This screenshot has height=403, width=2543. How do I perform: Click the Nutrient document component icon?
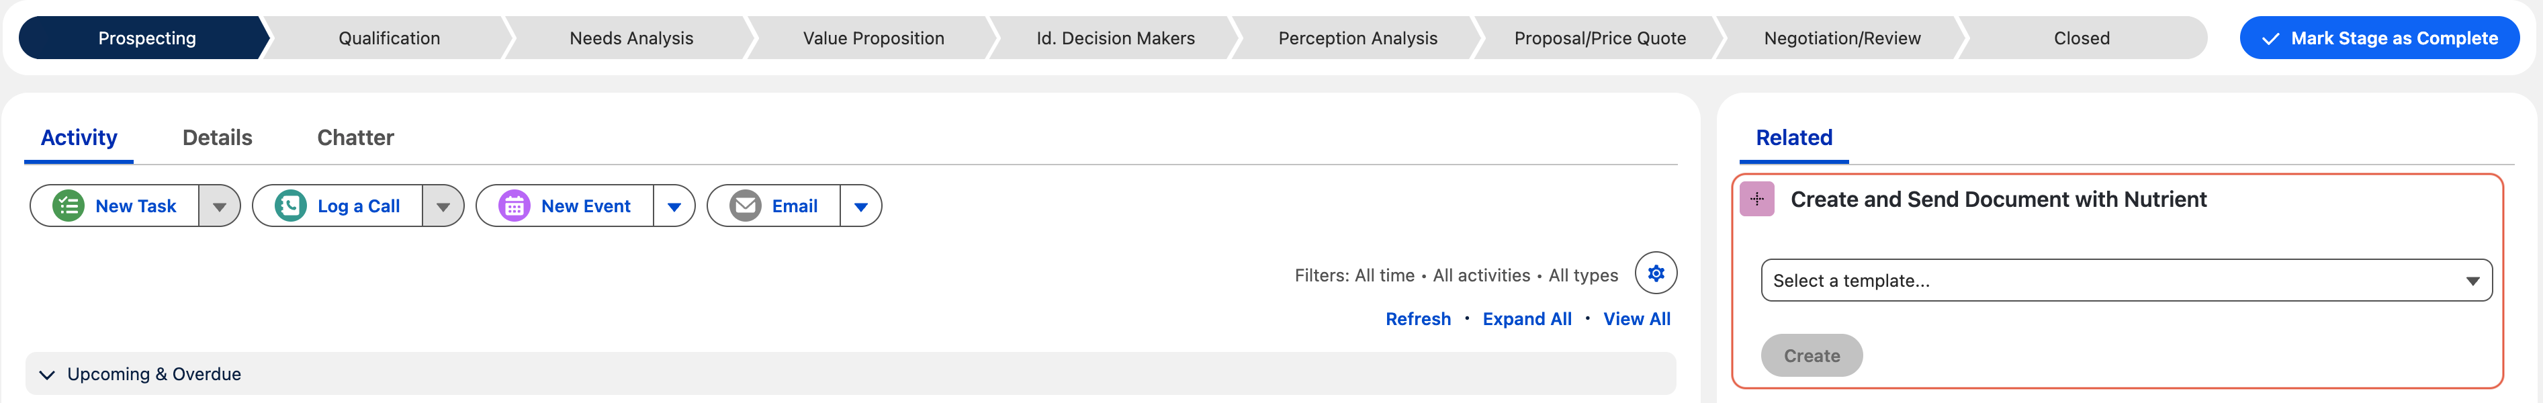tap(1756, 199)
